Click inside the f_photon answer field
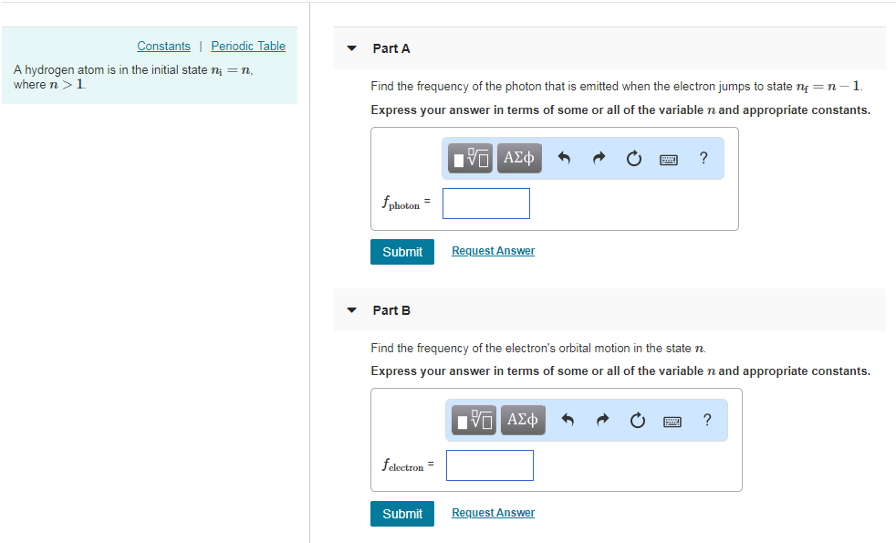 [485, 203]
